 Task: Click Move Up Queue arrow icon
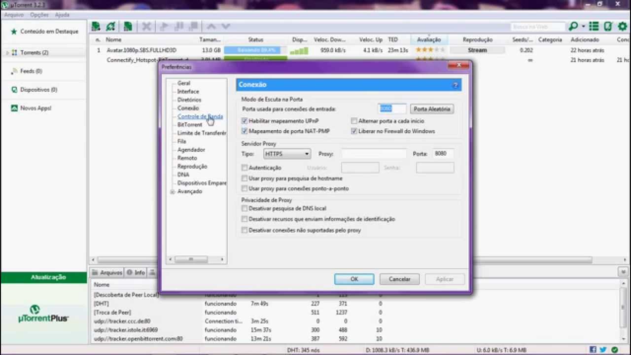tap(211, 27)
